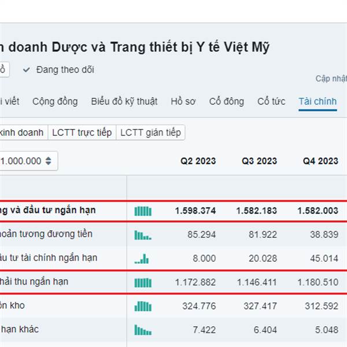Click the checkmark next to Đang theo dõi
347x347 pixels.
pos(27,70)
